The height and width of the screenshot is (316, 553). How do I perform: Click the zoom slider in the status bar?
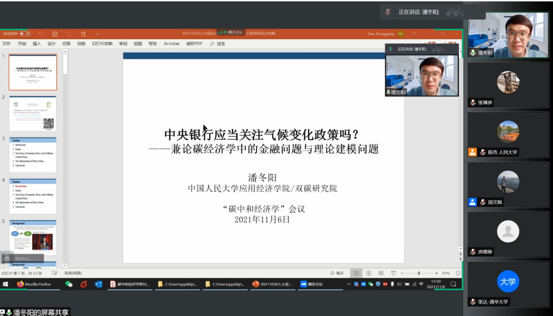point(419,273)
